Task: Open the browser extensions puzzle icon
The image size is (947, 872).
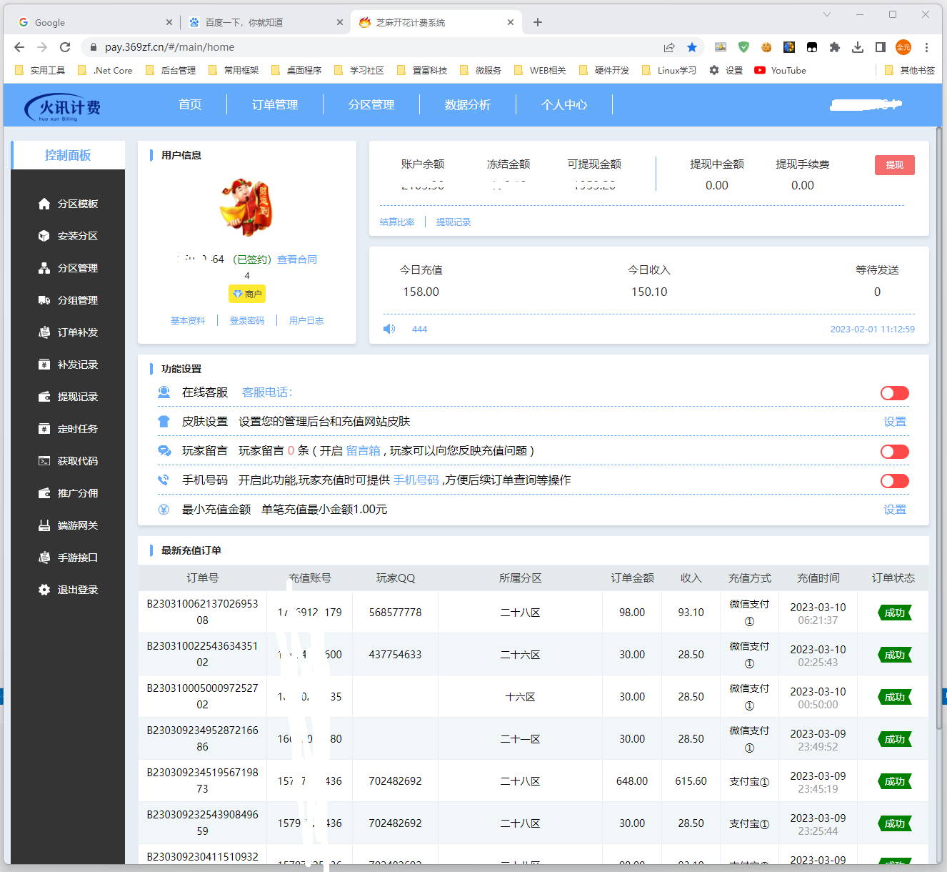Action: point(835,47)
